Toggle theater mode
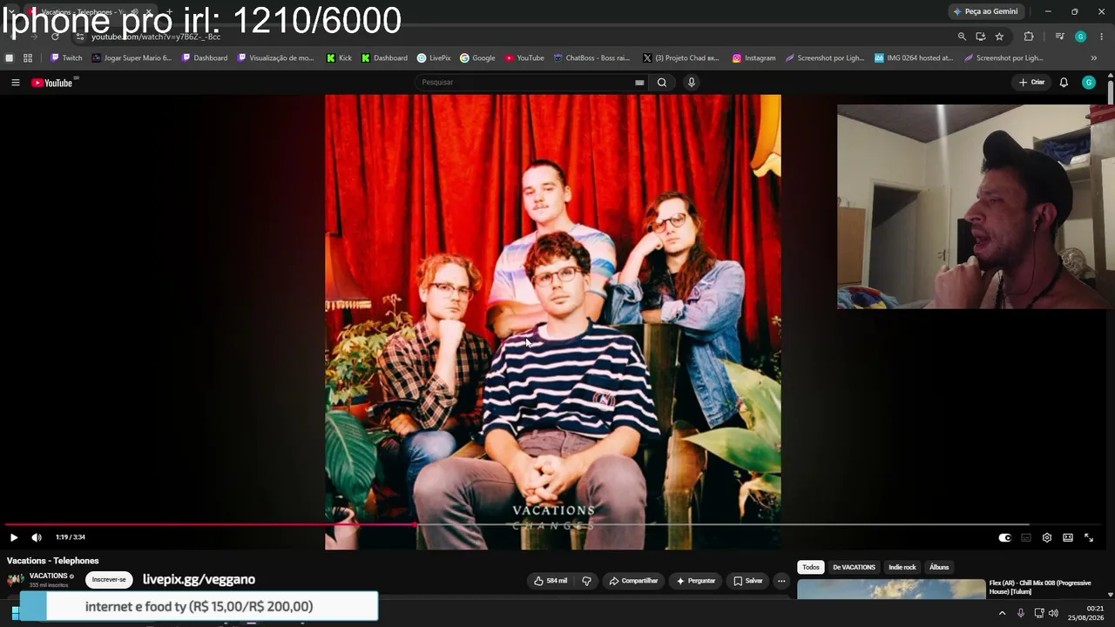This screenshot has height=627, width=1115. coord(1068,537)
